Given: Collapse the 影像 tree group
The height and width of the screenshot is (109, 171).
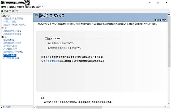Looking at the screenshot, I should point(1,28).
